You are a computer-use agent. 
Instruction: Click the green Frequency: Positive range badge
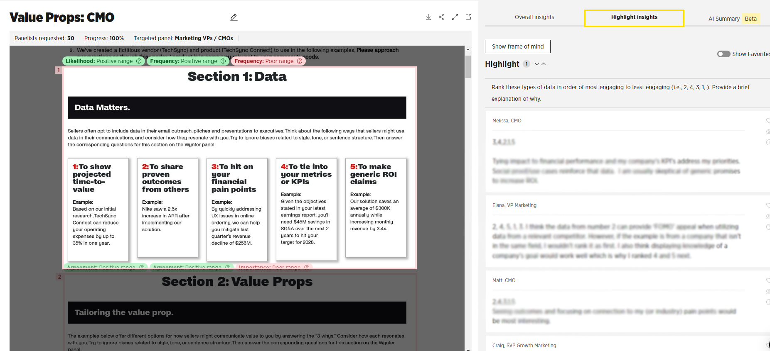[188, 61]
